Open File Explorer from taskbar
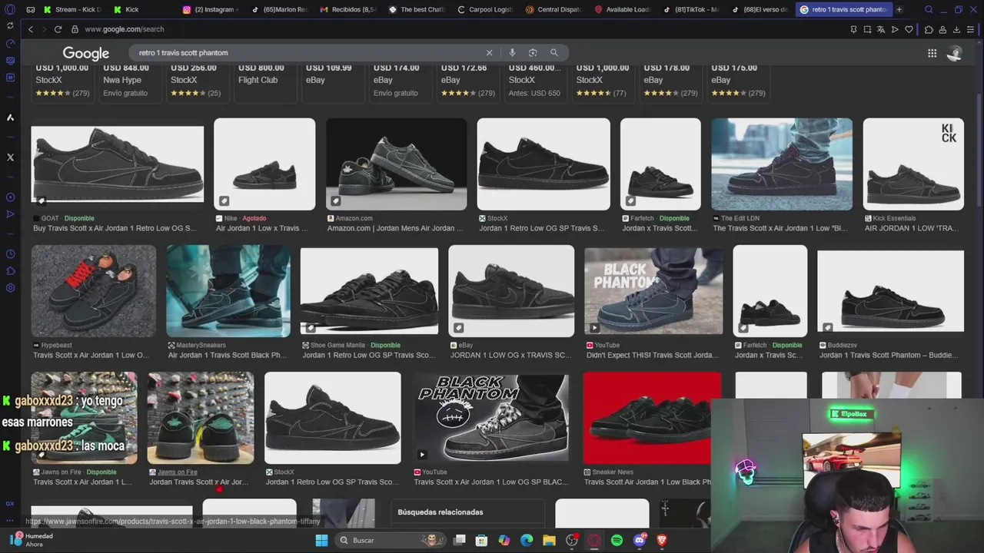Screen dimensions: 984x553 point(549,540)
